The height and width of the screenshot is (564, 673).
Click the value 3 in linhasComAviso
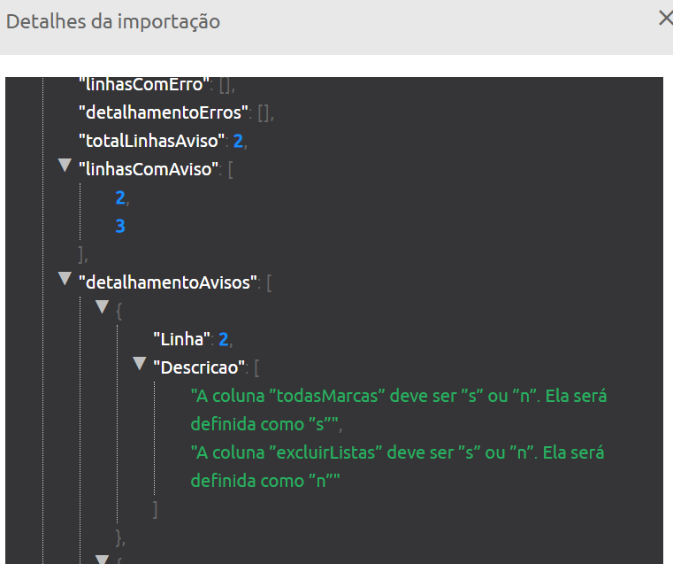(x=120, y=227)
